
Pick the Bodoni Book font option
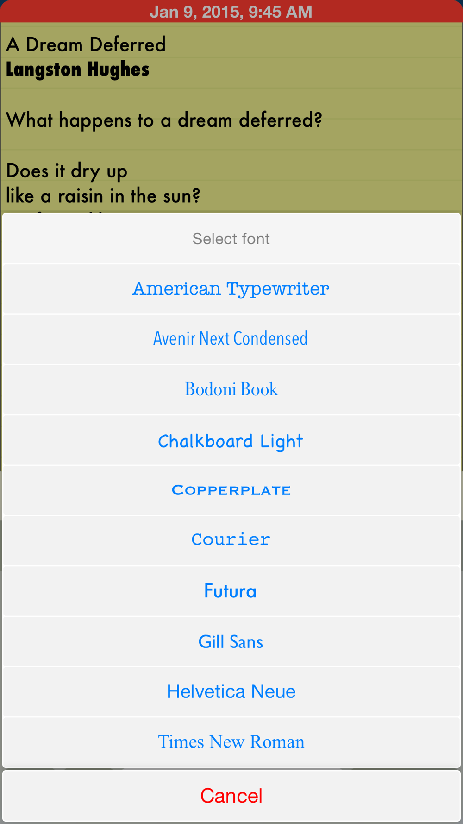(x=231, y=390)
